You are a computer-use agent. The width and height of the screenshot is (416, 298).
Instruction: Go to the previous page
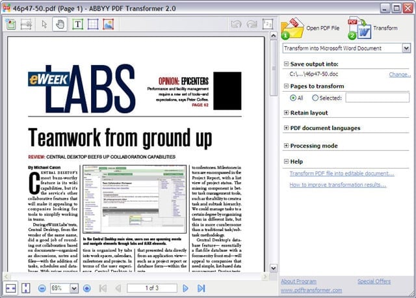pos(118,288)
